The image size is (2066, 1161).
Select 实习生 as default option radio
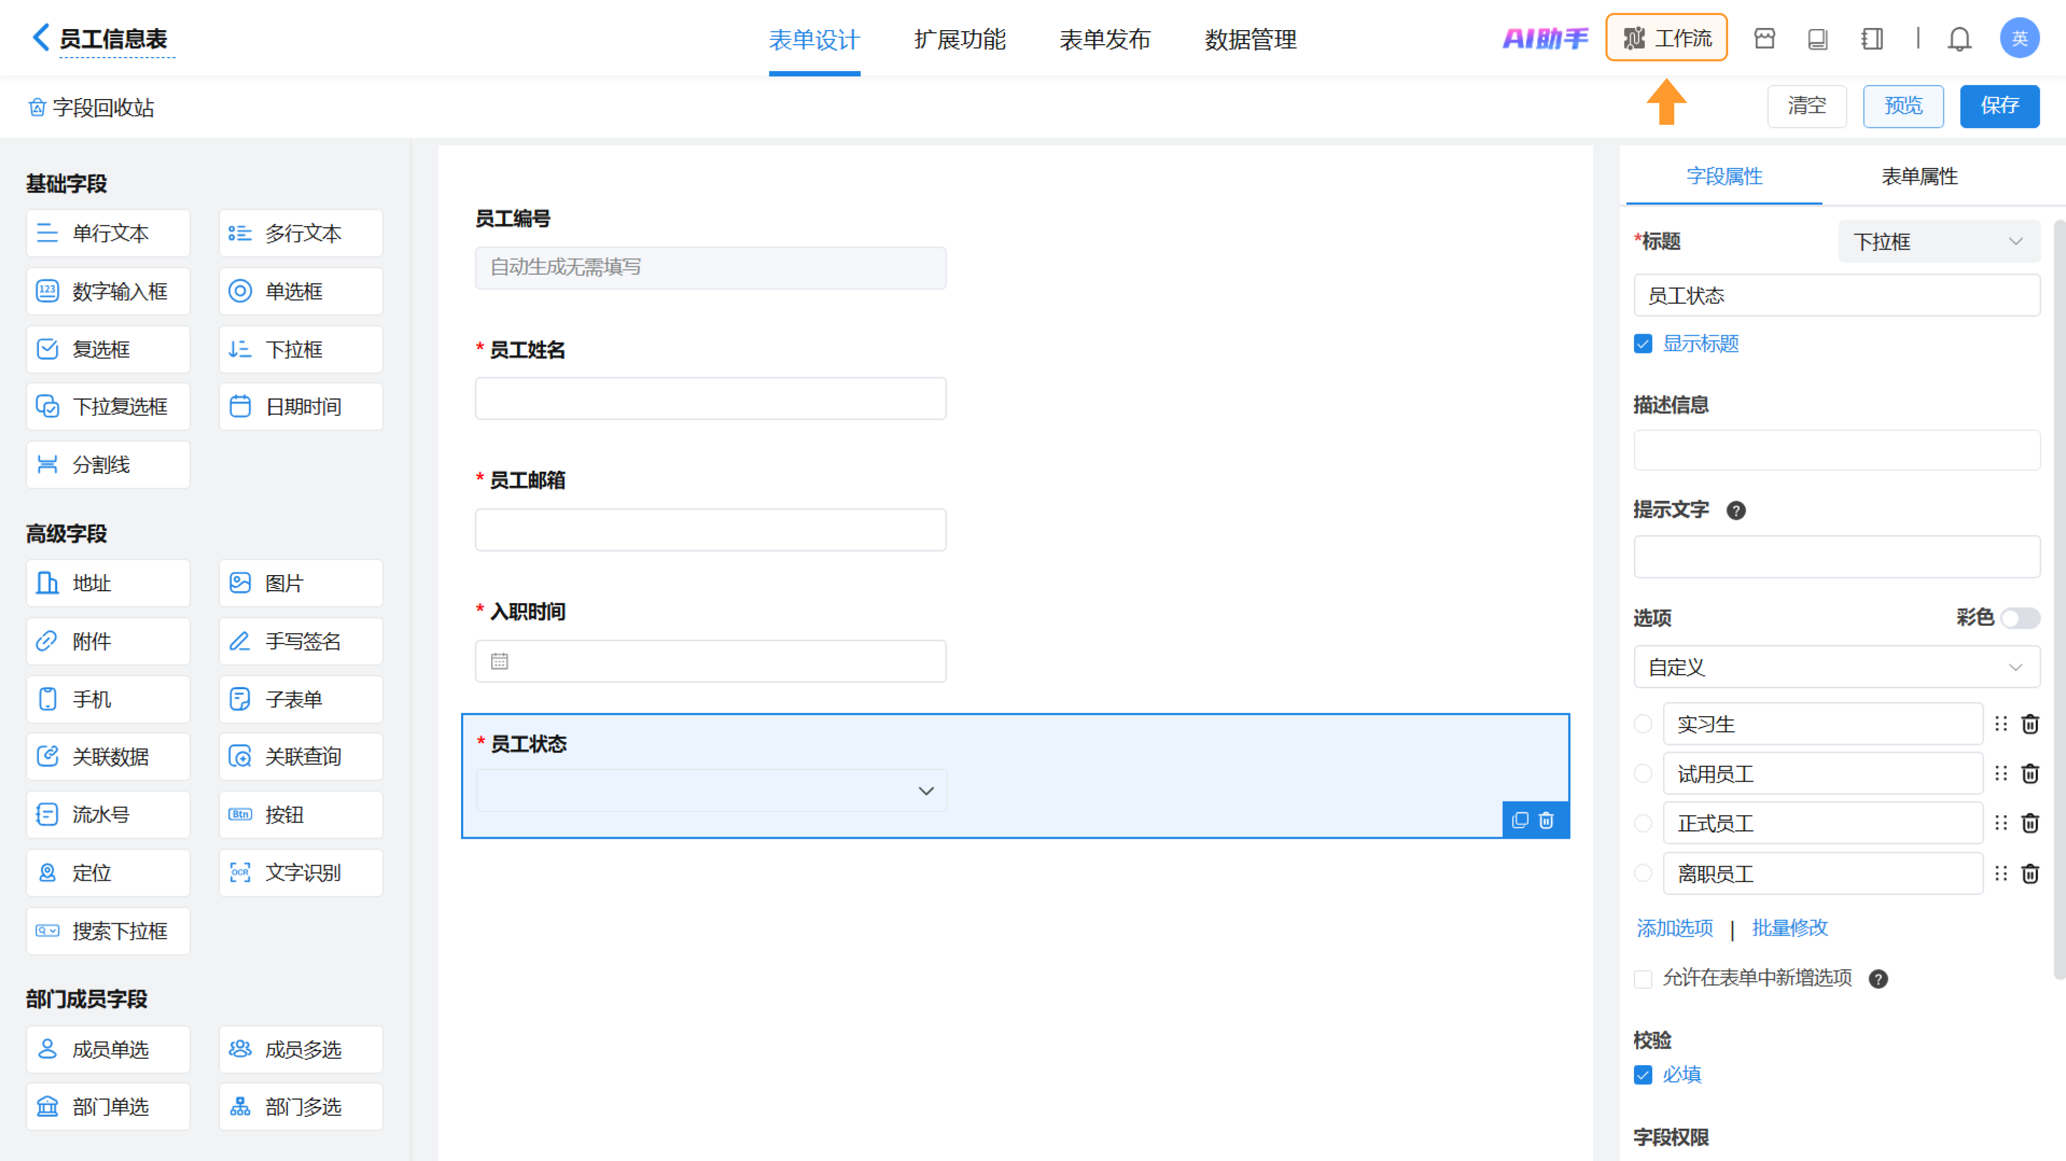pos(1643,724)
